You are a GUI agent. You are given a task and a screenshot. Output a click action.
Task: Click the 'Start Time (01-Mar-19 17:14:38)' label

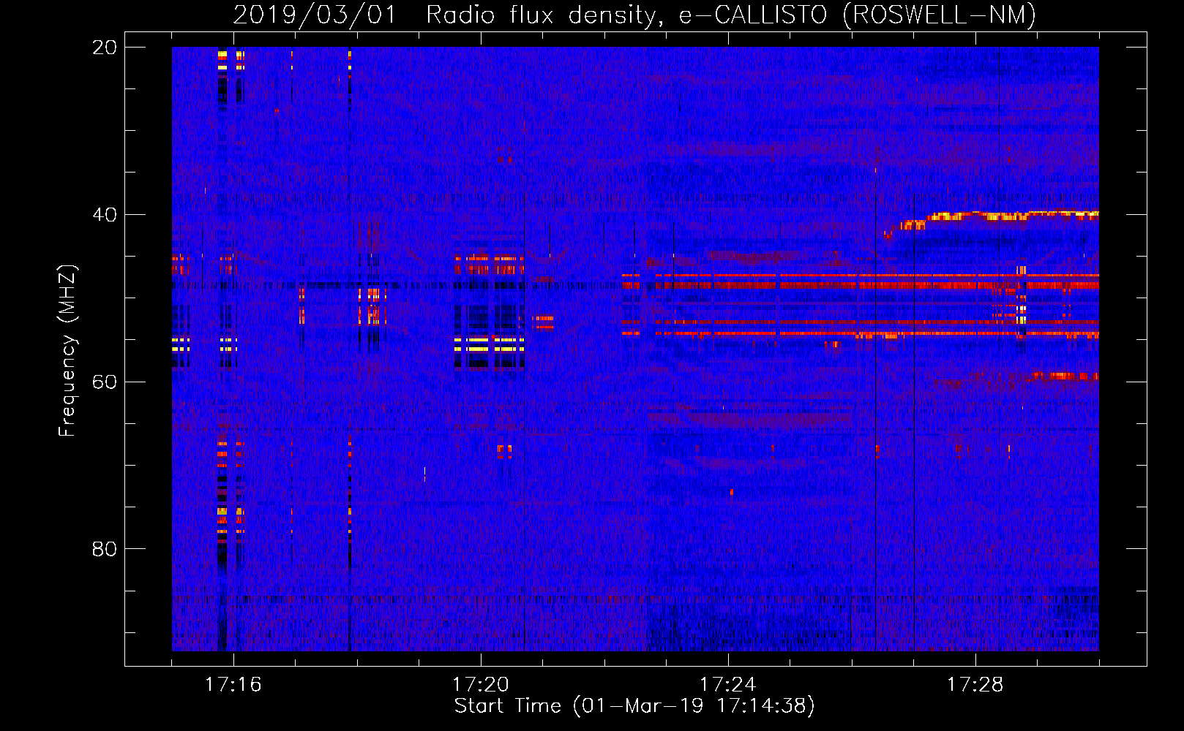(x=634, y=706)
